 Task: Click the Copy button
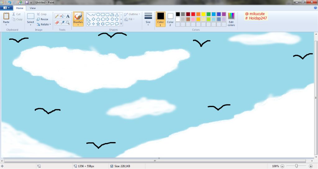coord(17,19)
